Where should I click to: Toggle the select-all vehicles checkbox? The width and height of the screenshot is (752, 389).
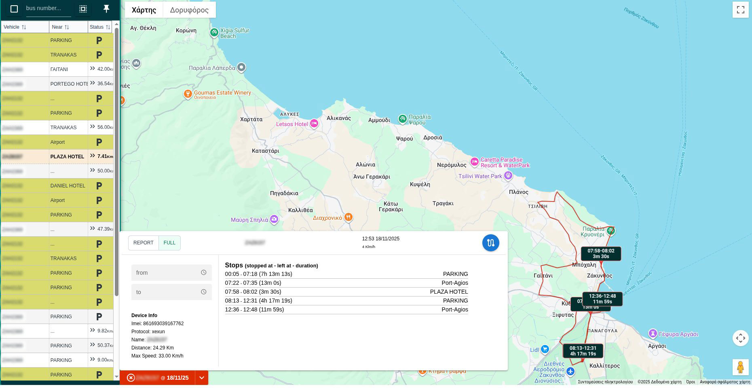[14, 8]
